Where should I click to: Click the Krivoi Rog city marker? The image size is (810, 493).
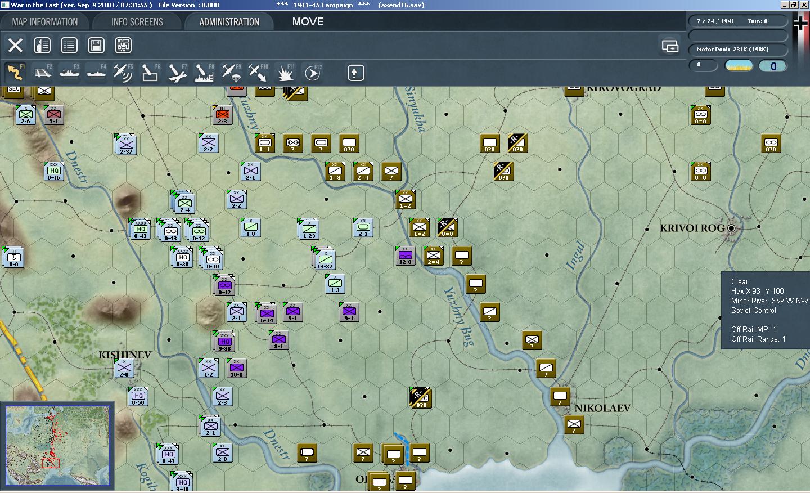(731, 228)
